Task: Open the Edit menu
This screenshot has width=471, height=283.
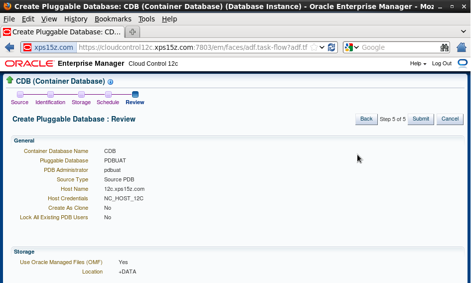Action: tap(28, 19)
